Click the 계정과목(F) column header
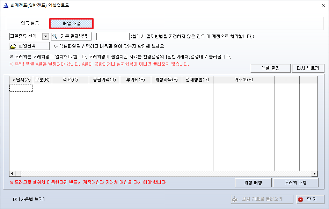The image size is (329, 209). tap(166, 80)
